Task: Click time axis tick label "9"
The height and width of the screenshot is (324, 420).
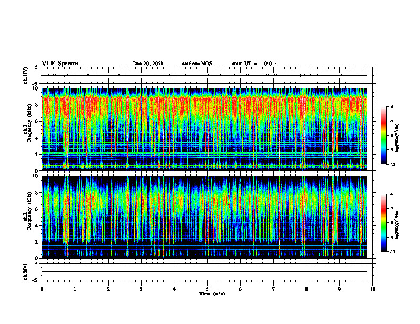Action: pos(339,289)
